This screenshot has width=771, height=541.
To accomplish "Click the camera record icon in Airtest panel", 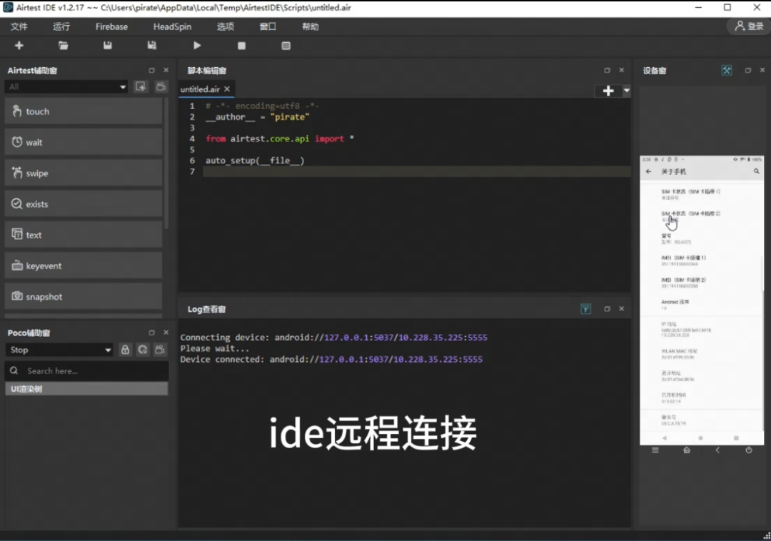I will [161, 86].
